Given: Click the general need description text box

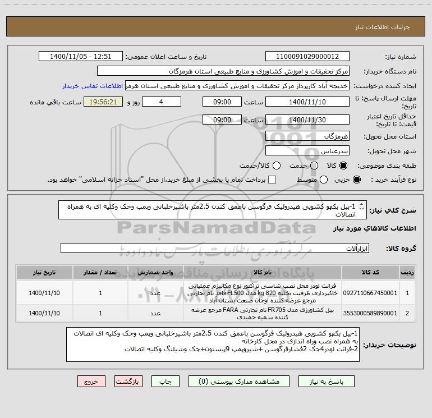Looking at the screenshot, I should point(213,210).
